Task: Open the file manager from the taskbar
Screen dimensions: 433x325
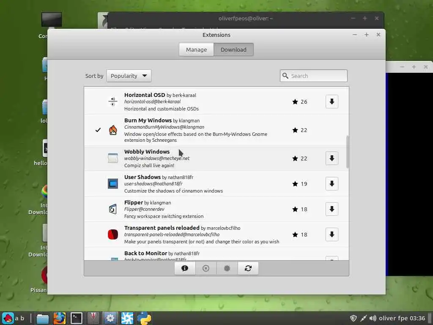Action: (x=43, y=318)
